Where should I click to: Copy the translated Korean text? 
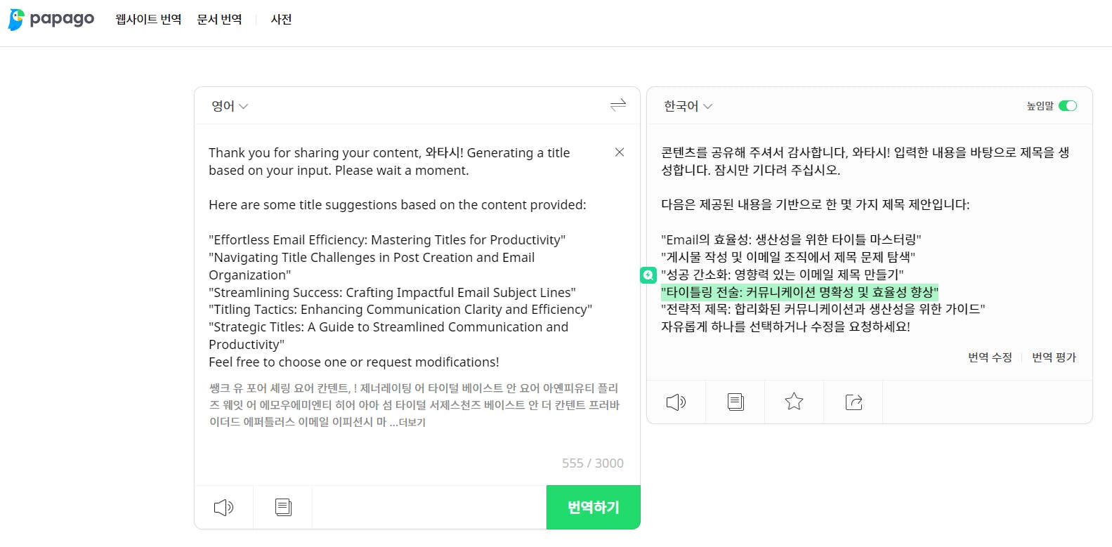(x=735, y=402)
